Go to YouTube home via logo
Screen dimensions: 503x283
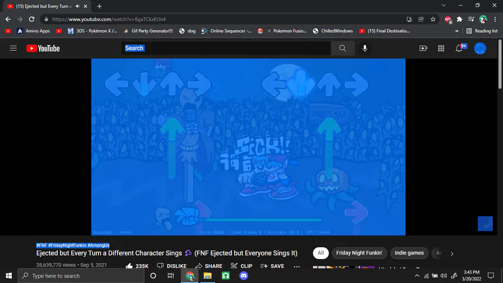click(x=43, y=49)
